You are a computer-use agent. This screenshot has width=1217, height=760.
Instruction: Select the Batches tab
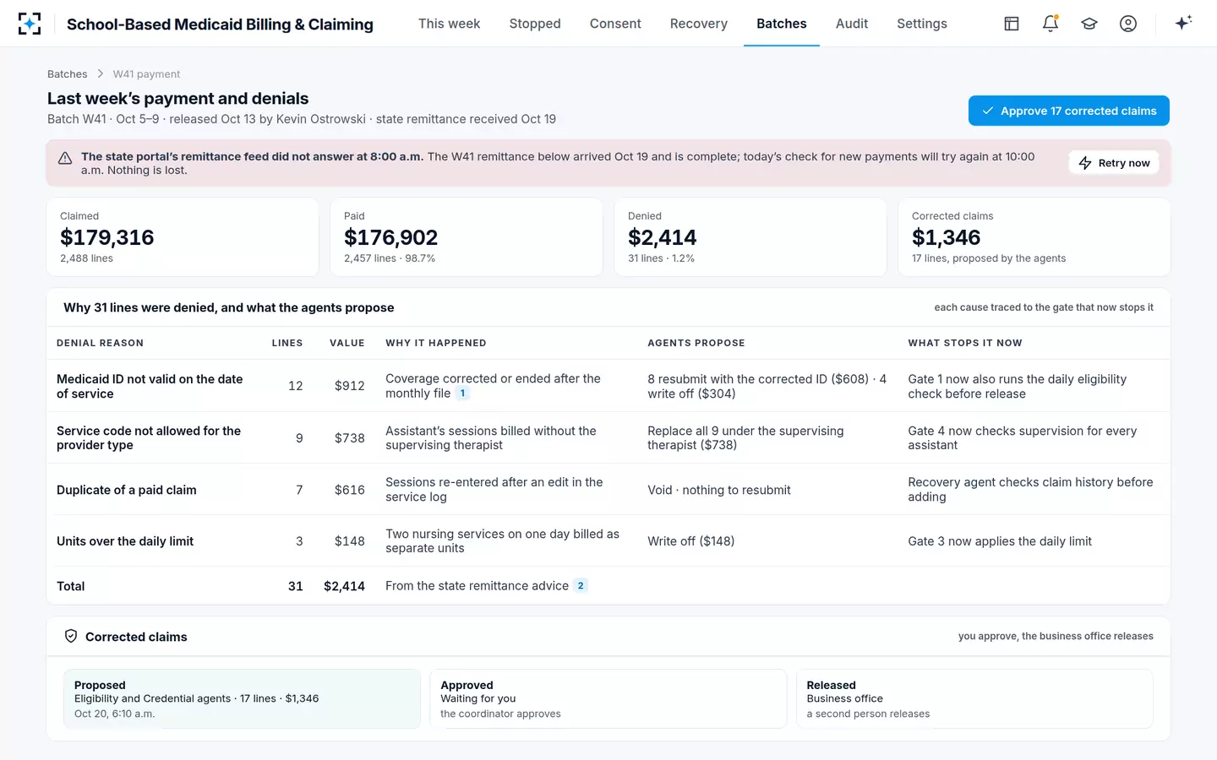tap(782, 24)
